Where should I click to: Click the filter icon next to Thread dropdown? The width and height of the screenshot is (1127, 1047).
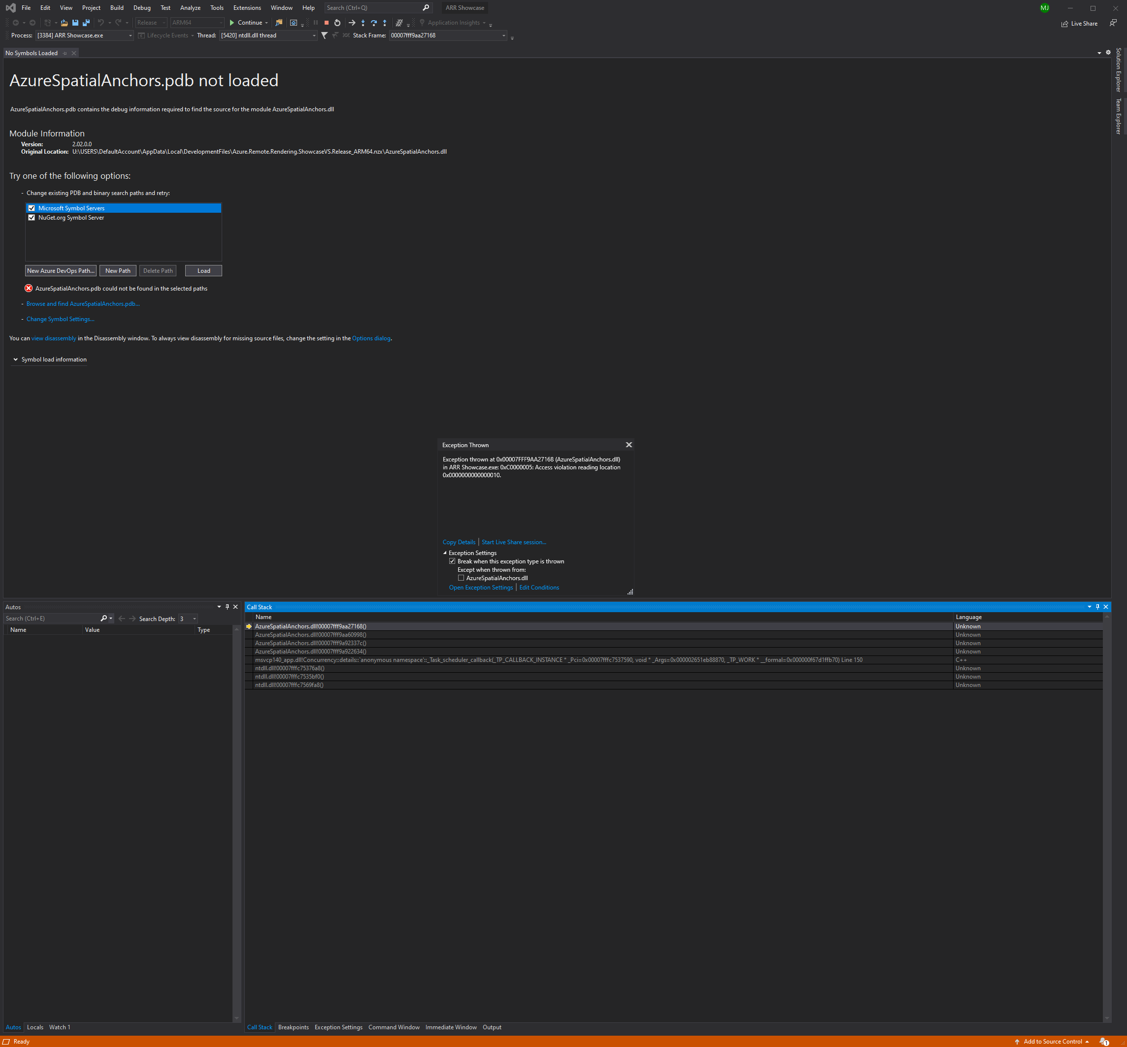pos(324,35)
